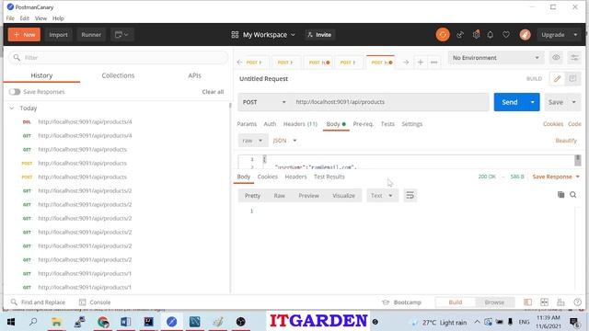Open Console in the status bar
Screen dimensions: 589x331
pyautogui.click(x=95, y=302)
